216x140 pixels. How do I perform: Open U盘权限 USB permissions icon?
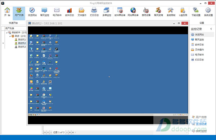click(183, 12)
